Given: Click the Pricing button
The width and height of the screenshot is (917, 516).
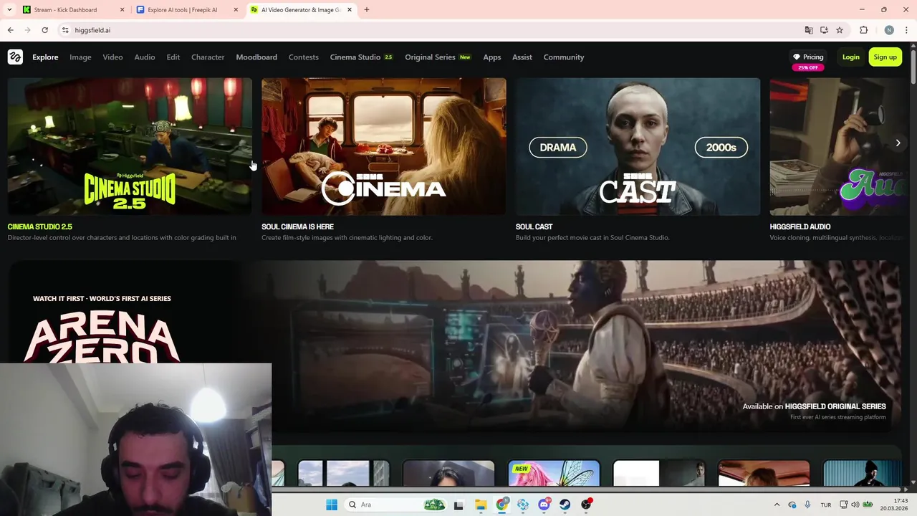Looking at the screenshot, I should 808,57.
